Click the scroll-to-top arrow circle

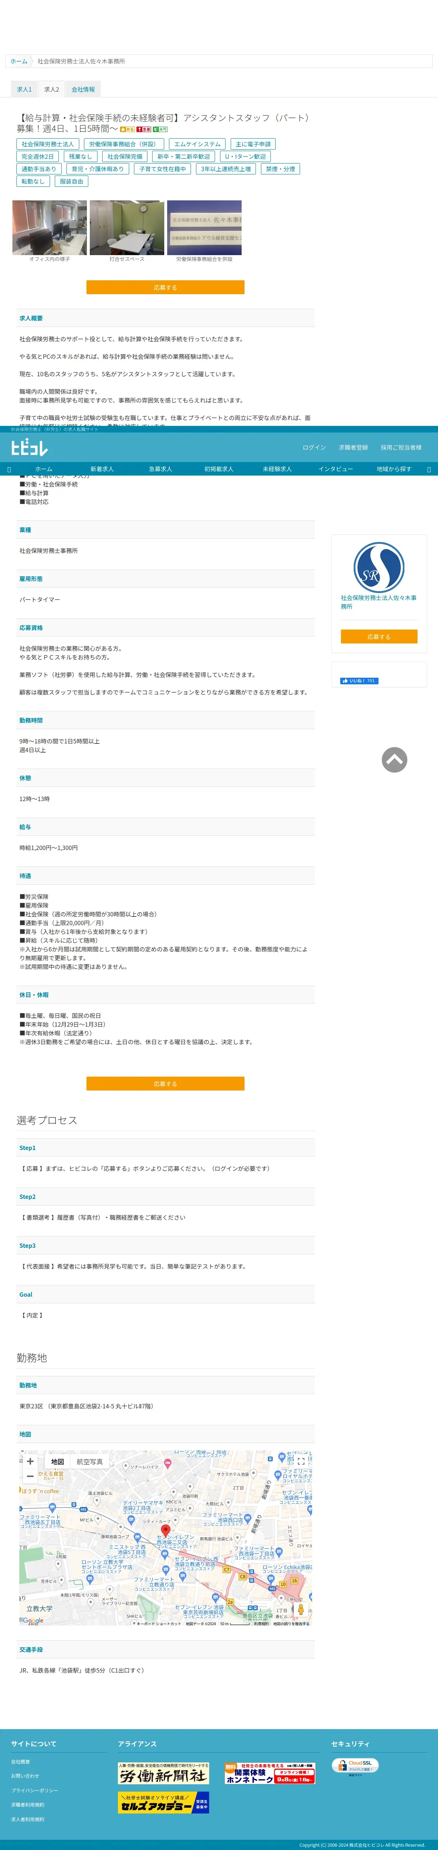pyautogui.click(x=394, y=760)
